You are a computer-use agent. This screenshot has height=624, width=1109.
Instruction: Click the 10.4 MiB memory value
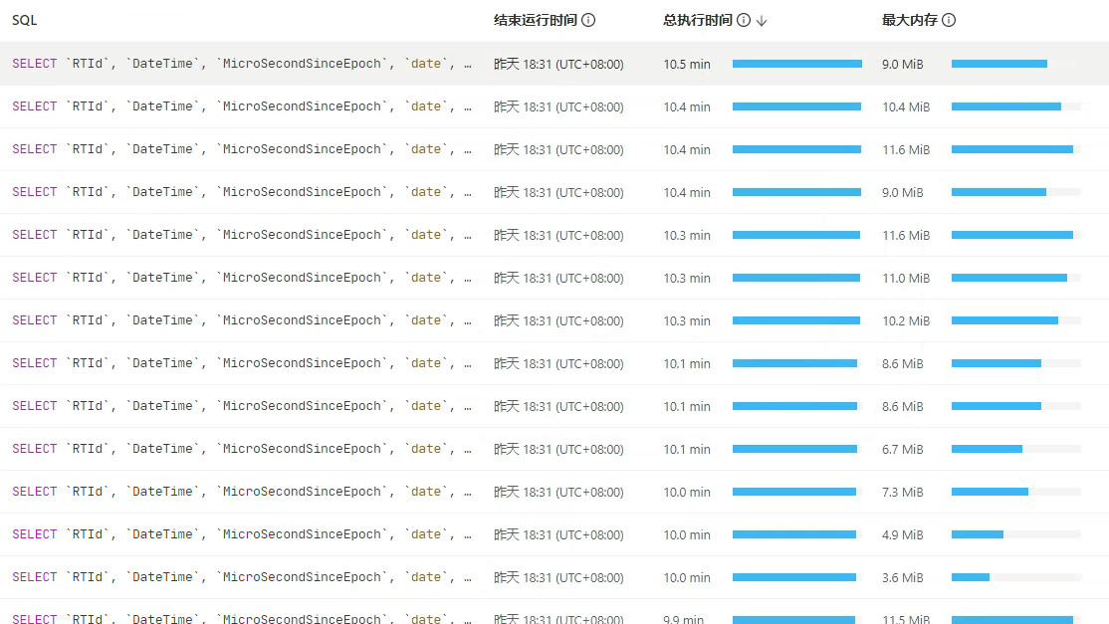coord(906,106)
